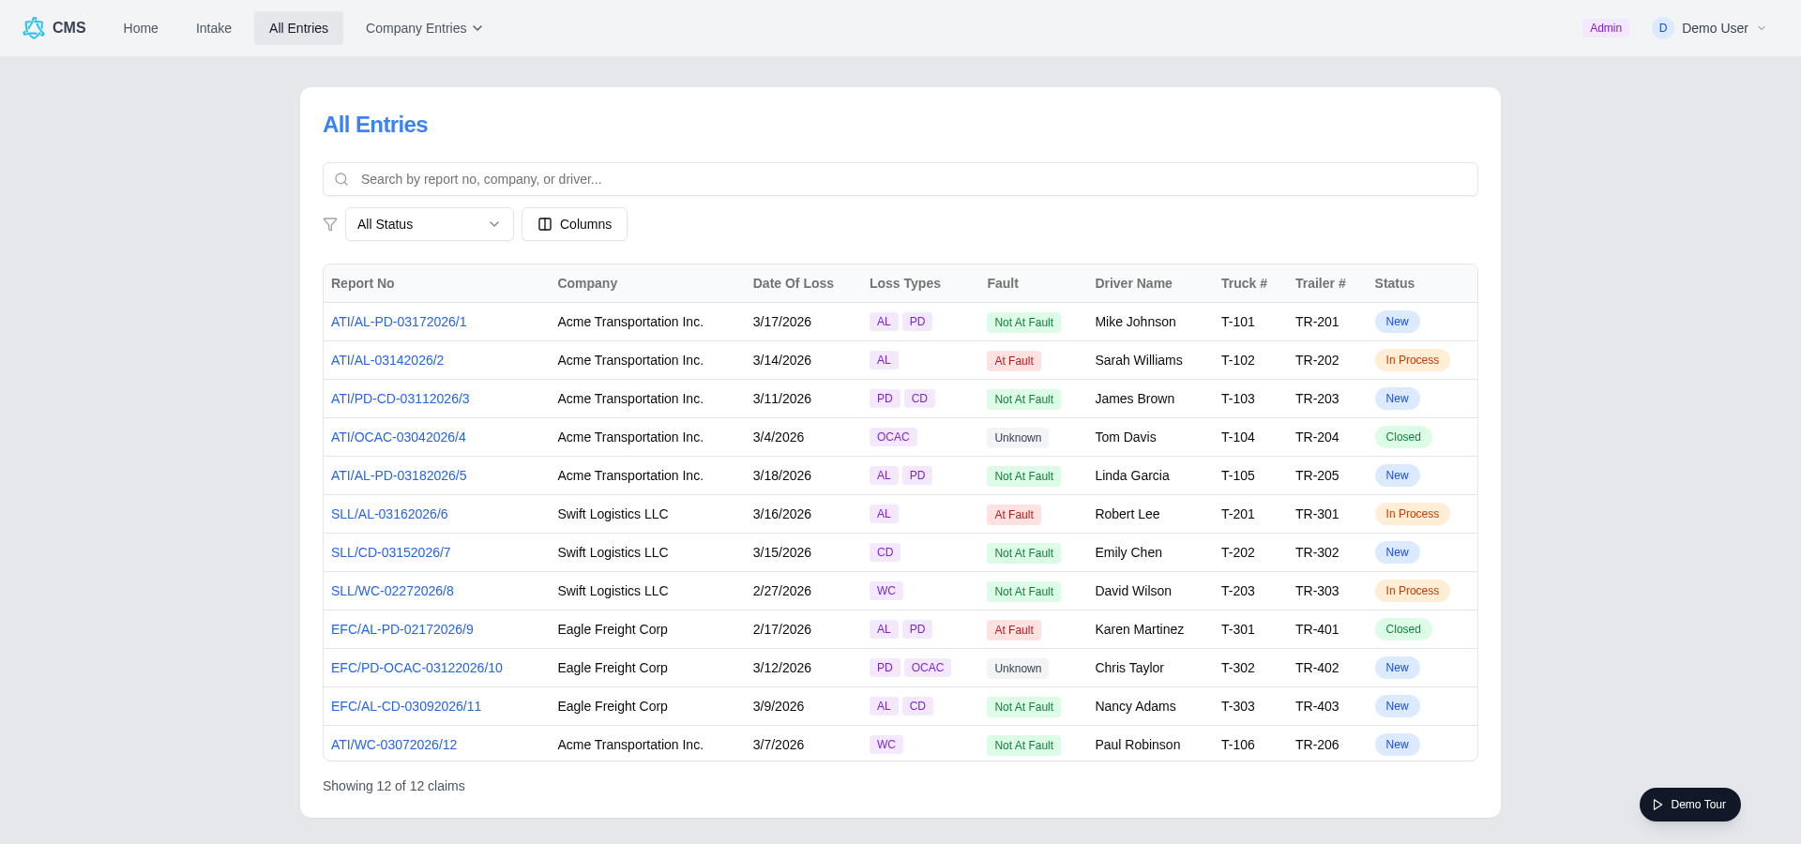Click the WC tag in David Wilson row
This screenshot has height=844, width=1801.
click(886, 591)
